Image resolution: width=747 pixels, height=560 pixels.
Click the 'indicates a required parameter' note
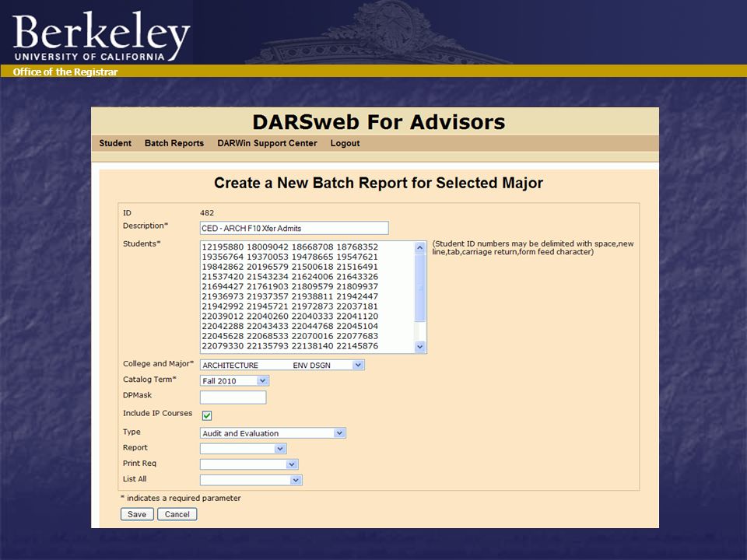[181, 498]
